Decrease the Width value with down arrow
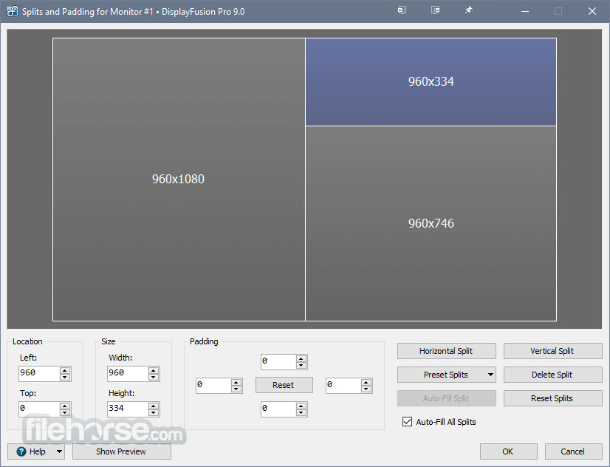 [154, 377]
